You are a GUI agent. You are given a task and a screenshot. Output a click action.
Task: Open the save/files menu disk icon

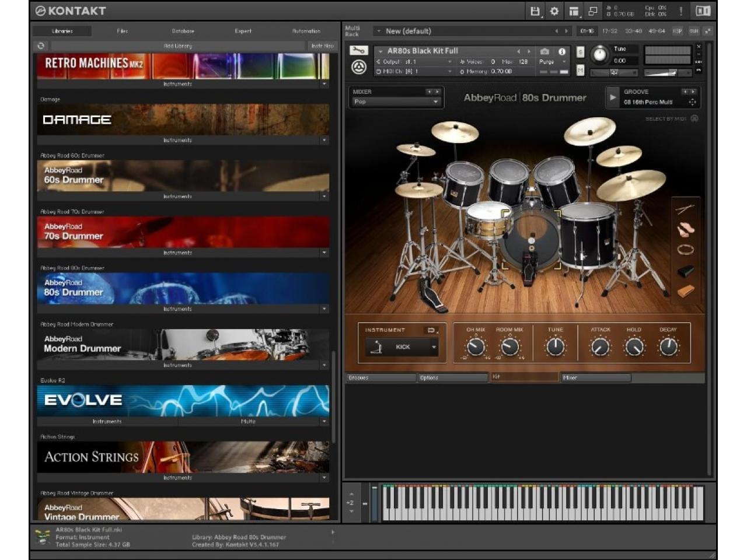coord(535,11)
